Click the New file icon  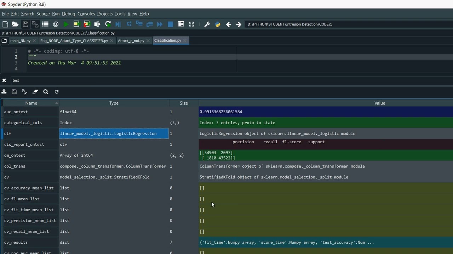[x=5, y=24]
